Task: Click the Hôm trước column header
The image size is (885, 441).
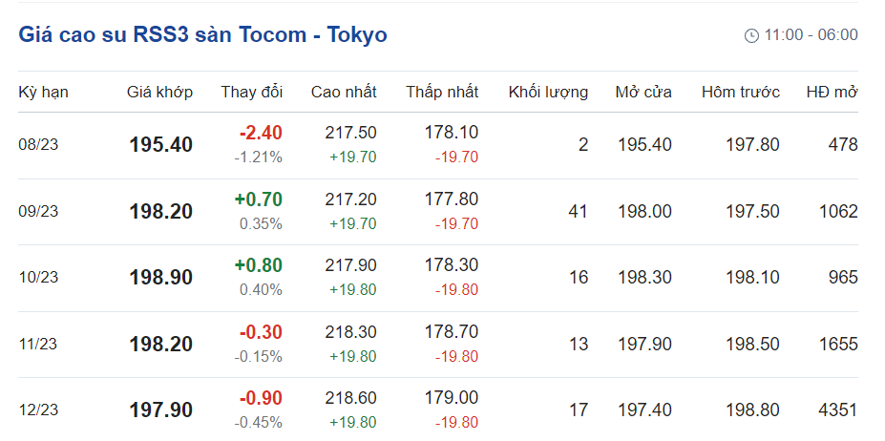Action: click(740, 93)
